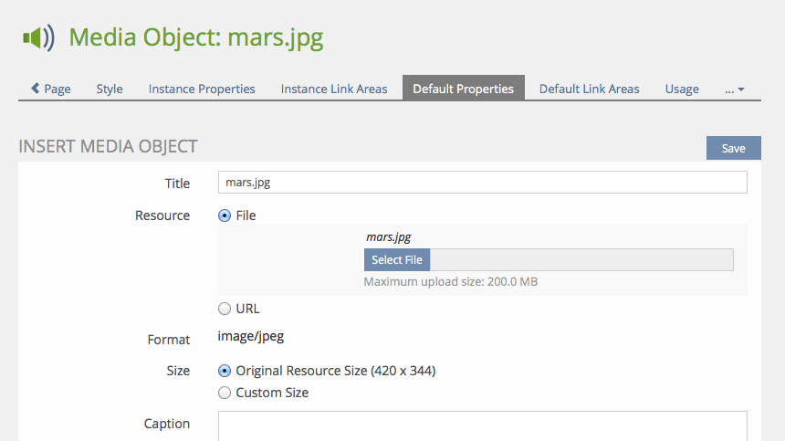Click the Media Object: mars.jpg heading

[x=196, y=38]
